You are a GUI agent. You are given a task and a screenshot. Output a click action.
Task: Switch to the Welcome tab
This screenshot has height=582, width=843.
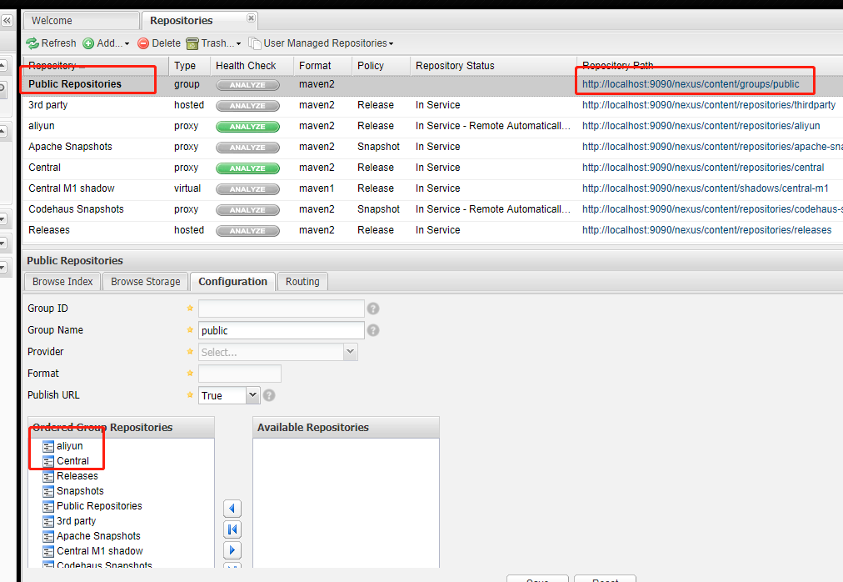81,21
